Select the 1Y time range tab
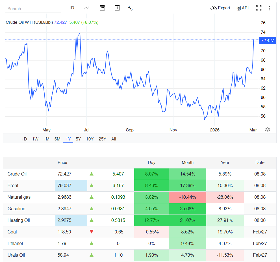Viewport: 280px width, 262px height. [68, 139]
